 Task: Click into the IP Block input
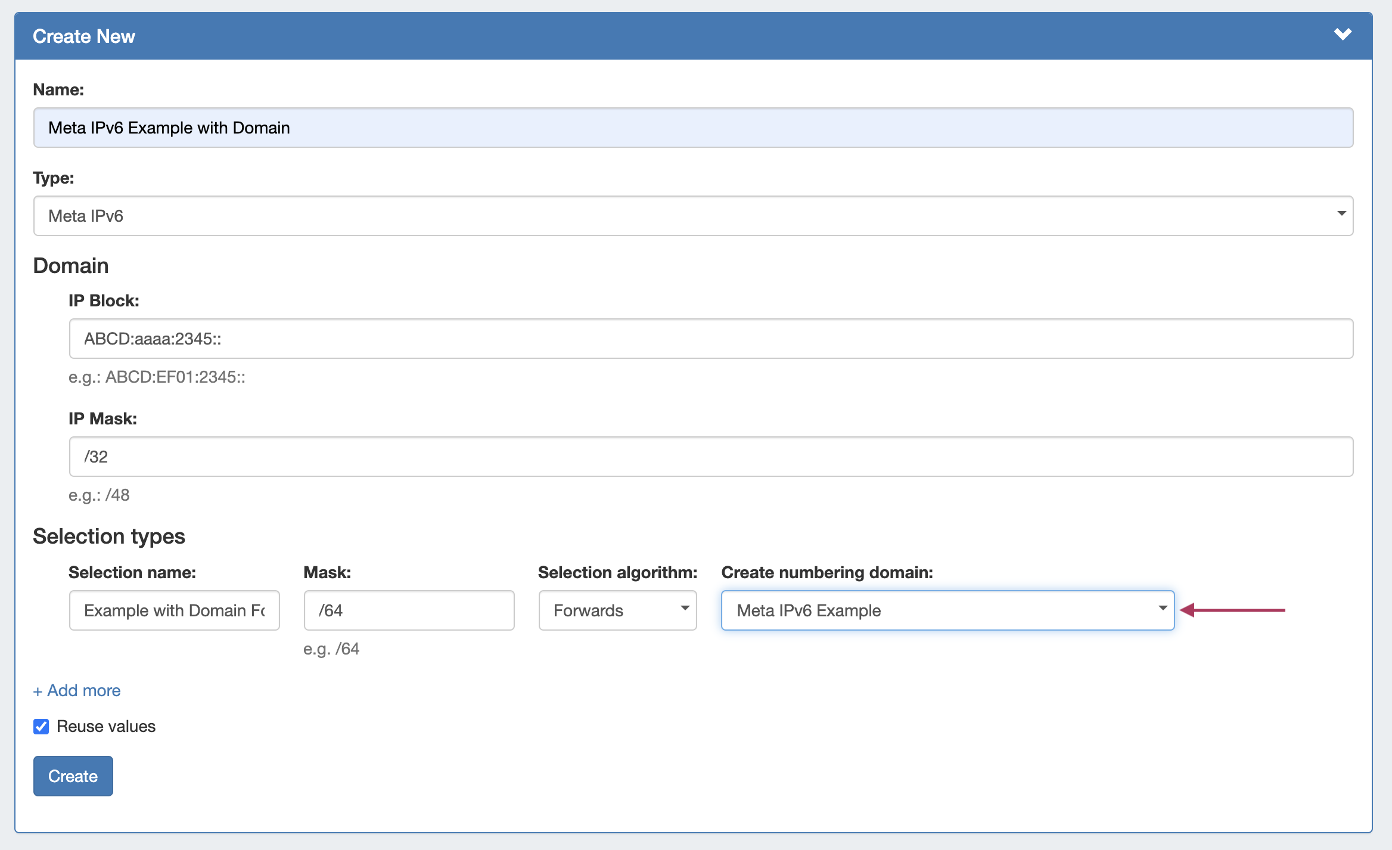point(710,339)
